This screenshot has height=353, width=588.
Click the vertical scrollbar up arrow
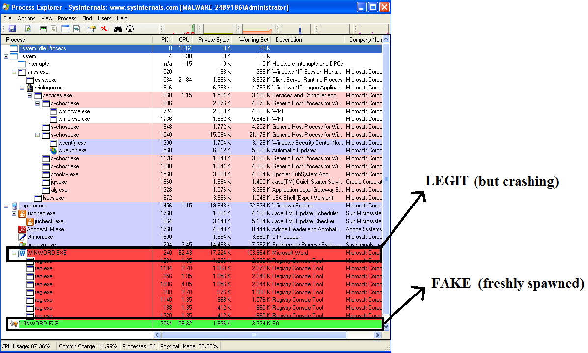click(386, 39)
